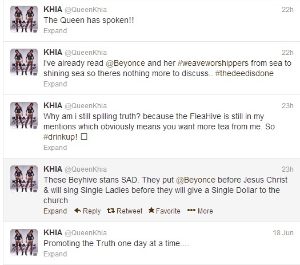Viewport: 300px width, 265px height.
Task: Open the #drinkup! hashtag link
Action: click(x=60, y=137)
